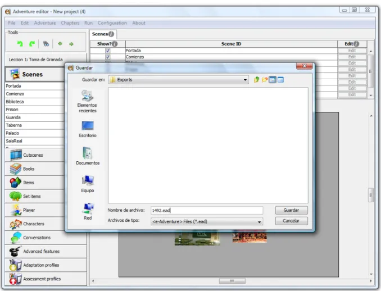381x291 pixels.
Task: Click the scenes table scroll up arrow
Action: click(x=371, y=51)
